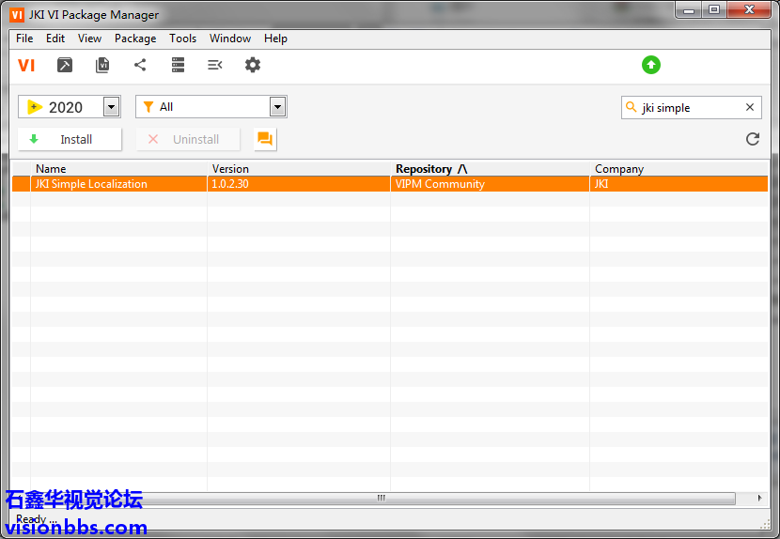Open the repository server manager icon

tap(178, 65)
